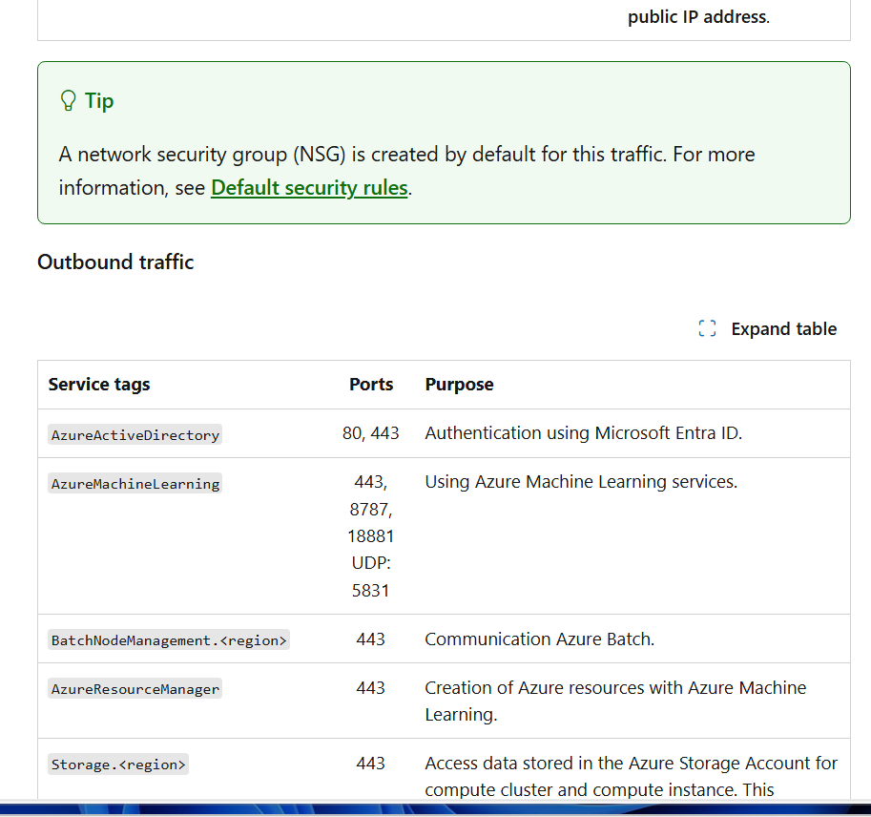Select the AzureResourceManager service tag

click(x=135, y=688)
